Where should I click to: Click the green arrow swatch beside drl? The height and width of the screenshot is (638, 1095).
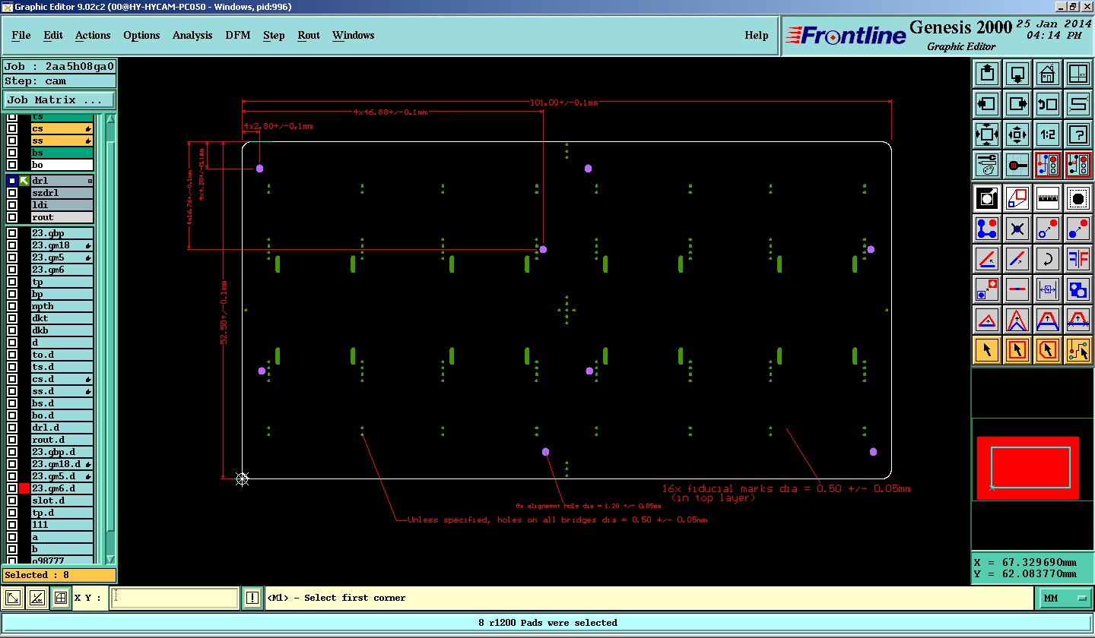pyautogui.click(x=24, y=181)
